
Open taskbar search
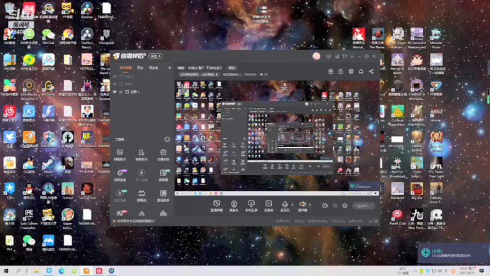tap(18, 270)
